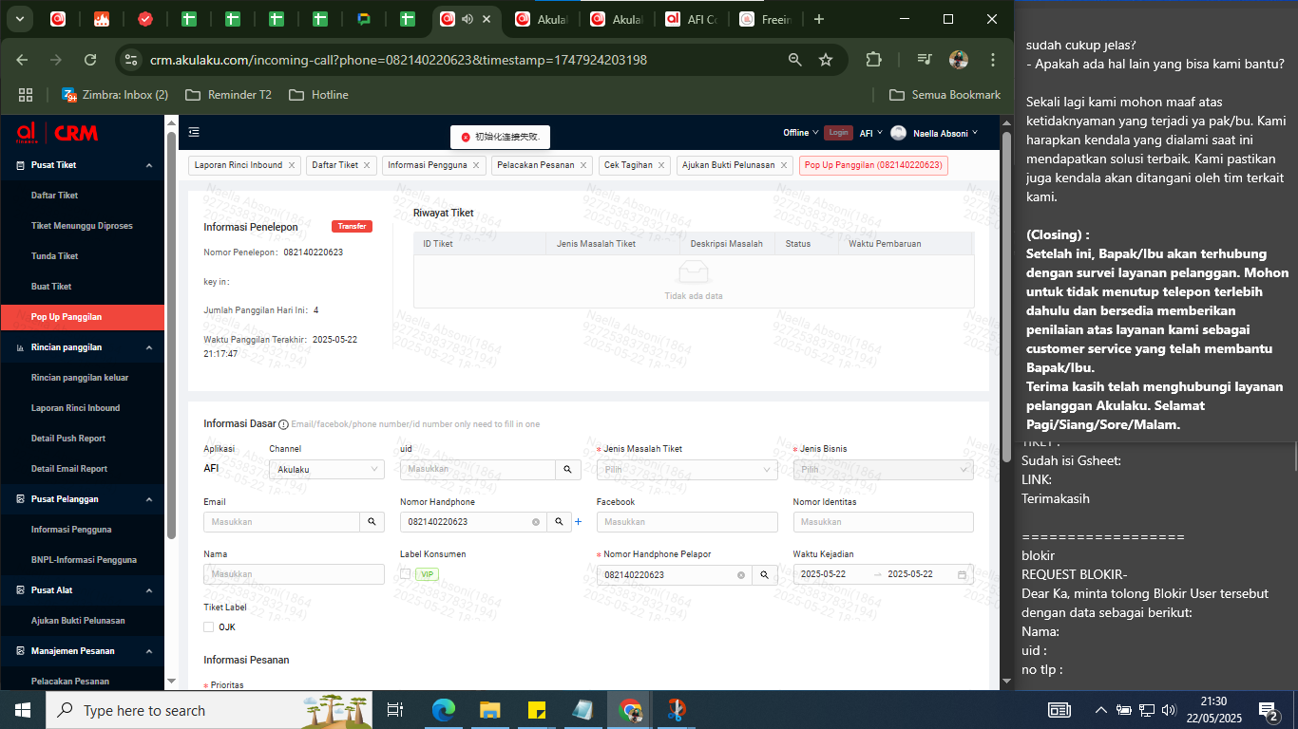This screenshot has width=1298, height=729.
Task: Click the Facebook input field
Action: click(x=687, y=522)
